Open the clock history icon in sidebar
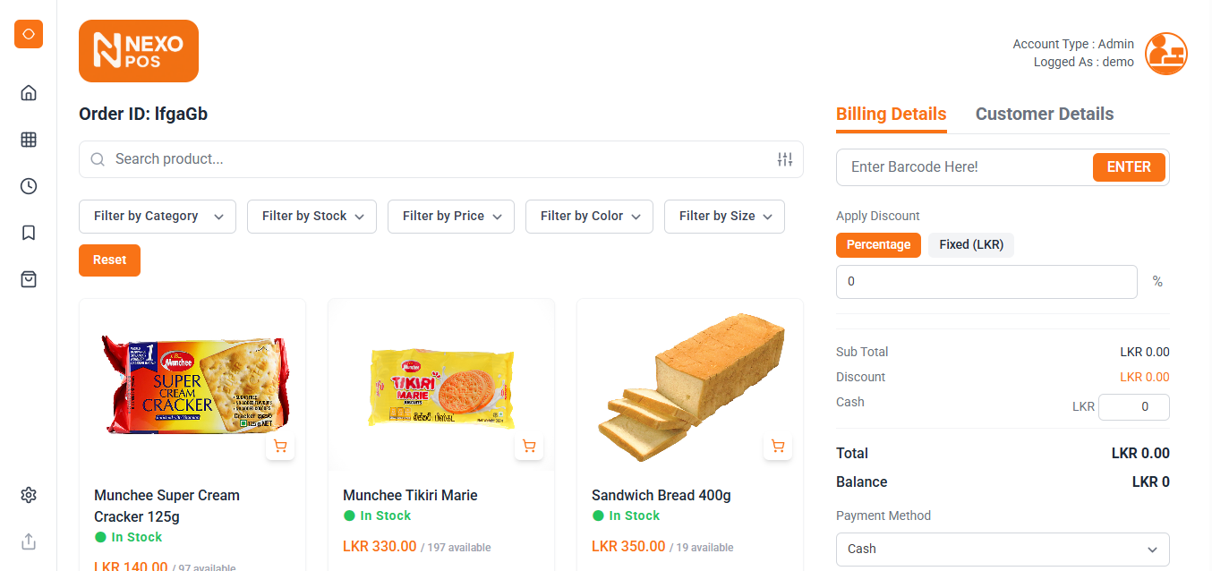 [29, 186]
